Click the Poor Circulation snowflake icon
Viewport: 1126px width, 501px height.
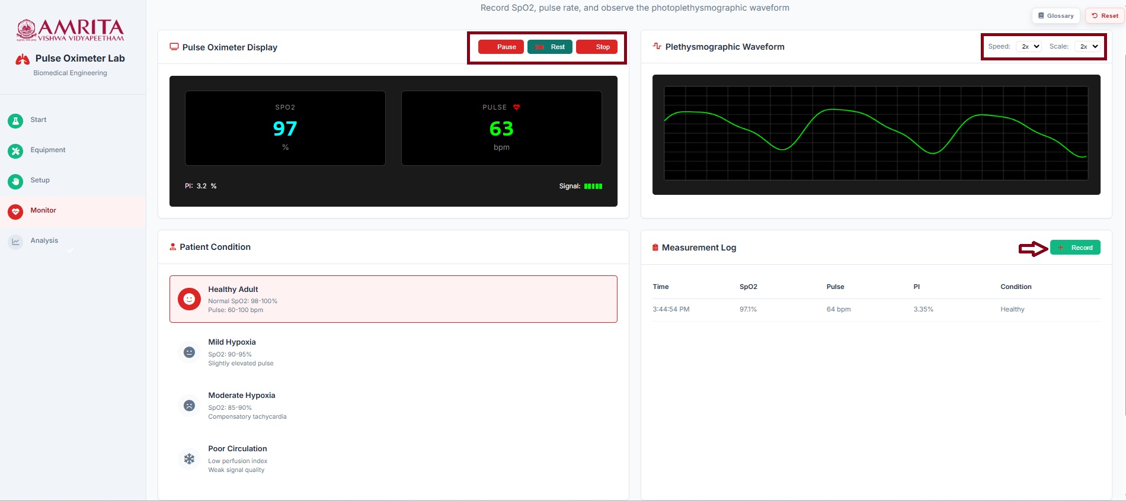(189, 459)
